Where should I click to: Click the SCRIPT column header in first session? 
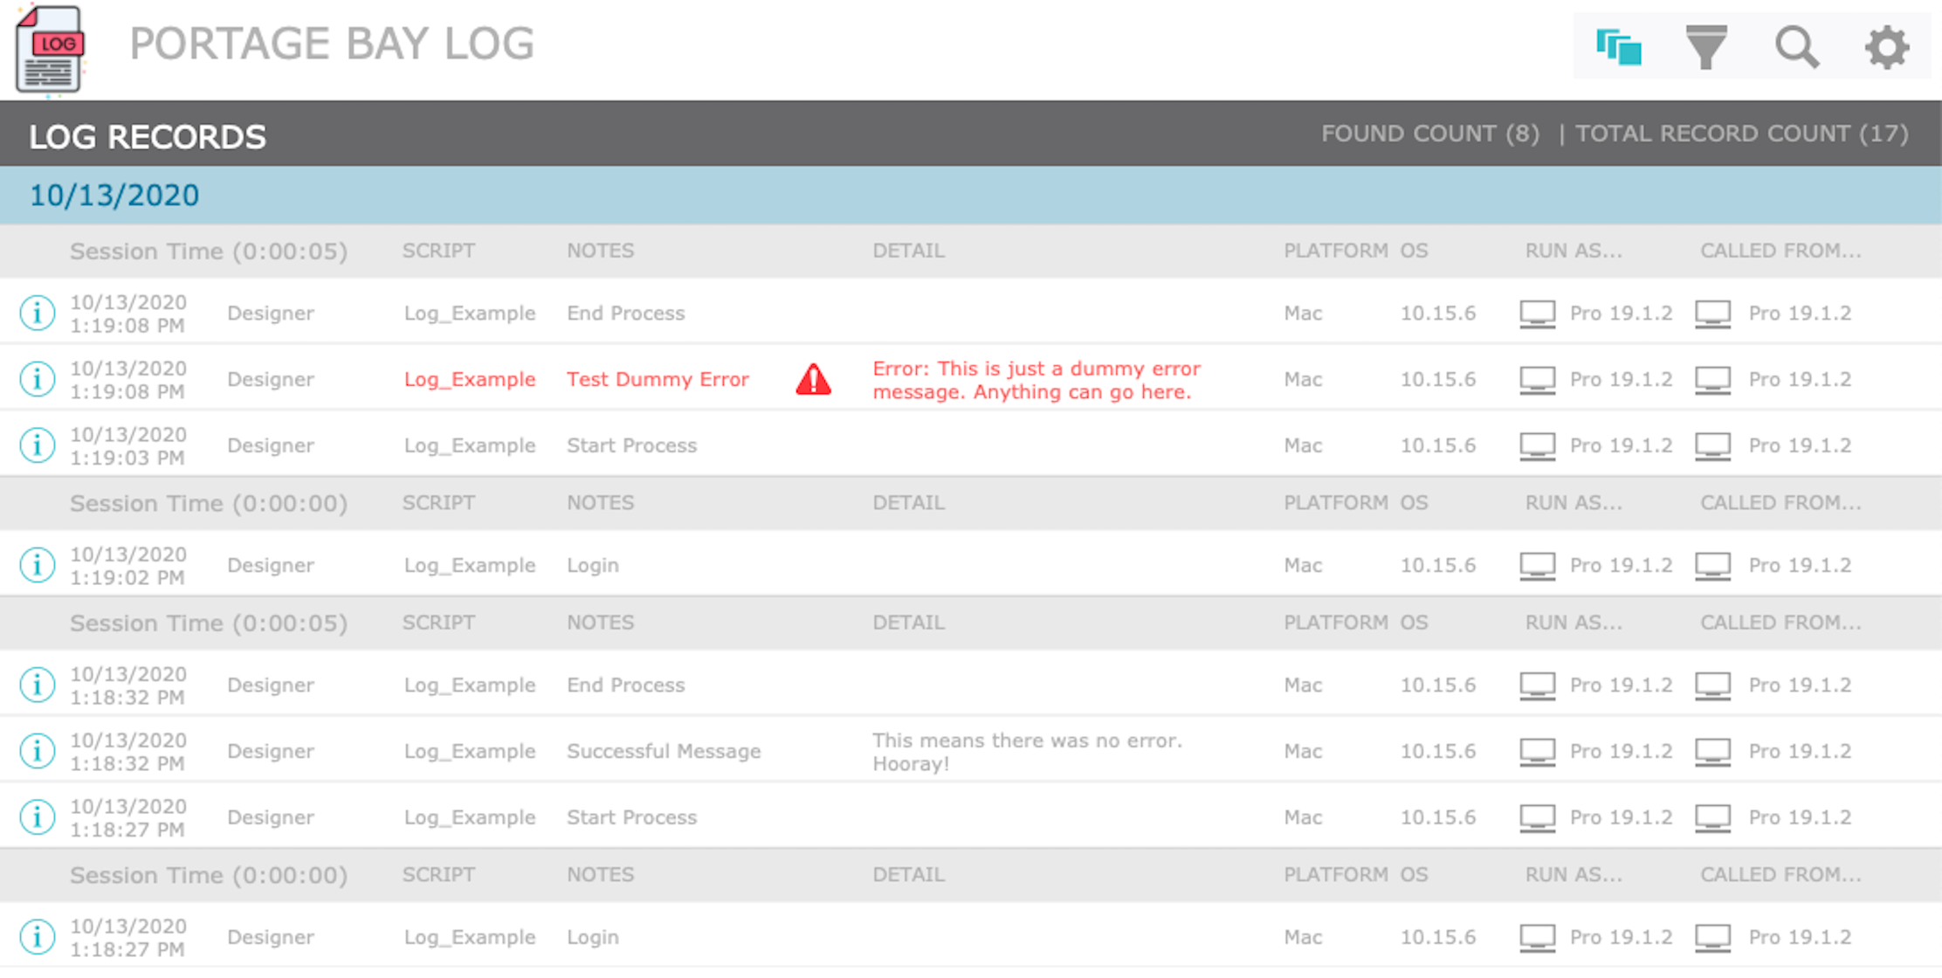(438, 251)
